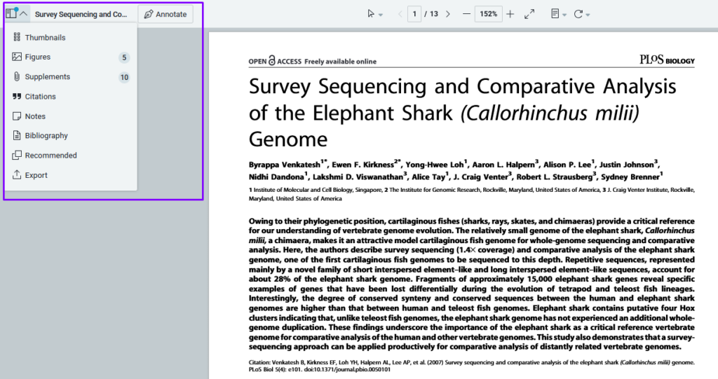Open the page layout dropdown

[558, 14]
